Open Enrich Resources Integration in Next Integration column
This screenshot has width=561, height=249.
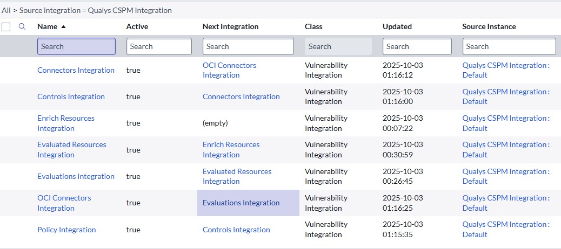231,149
